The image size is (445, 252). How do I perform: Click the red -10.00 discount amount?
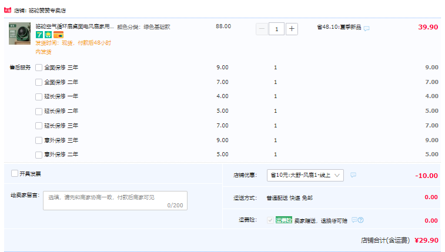427,176
